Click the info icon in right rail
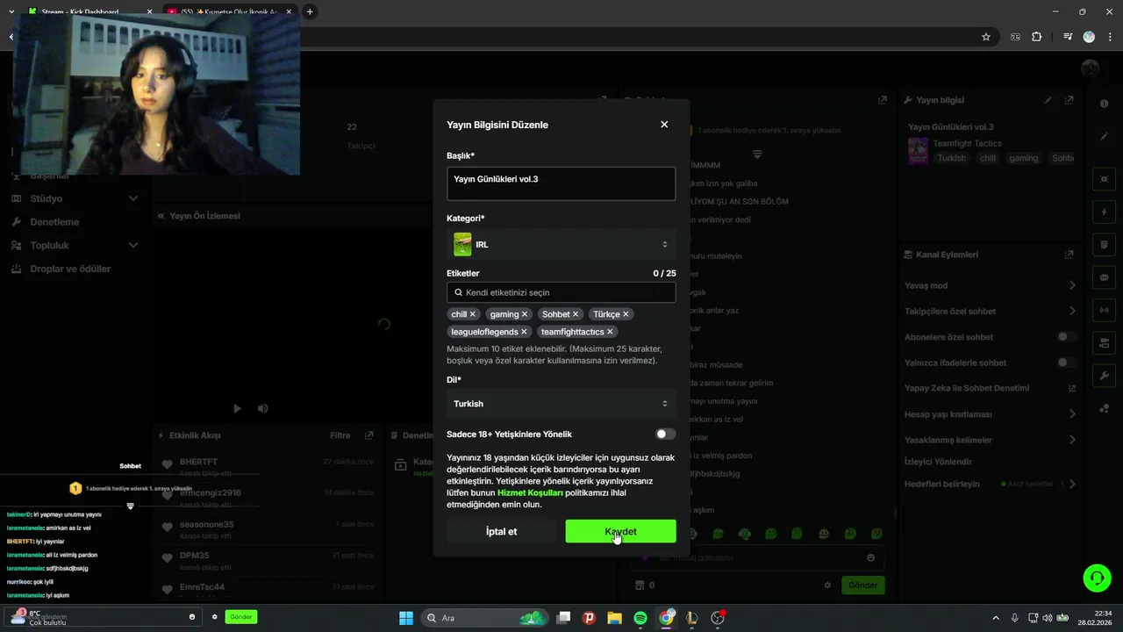1123x632 pixels. tap(1104, 104)
